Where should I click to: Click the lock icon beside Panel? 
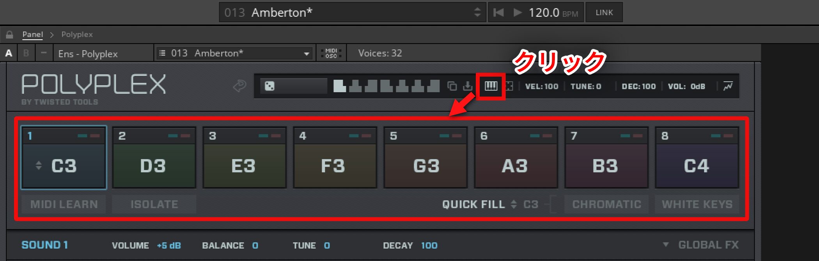pos(9,35)
